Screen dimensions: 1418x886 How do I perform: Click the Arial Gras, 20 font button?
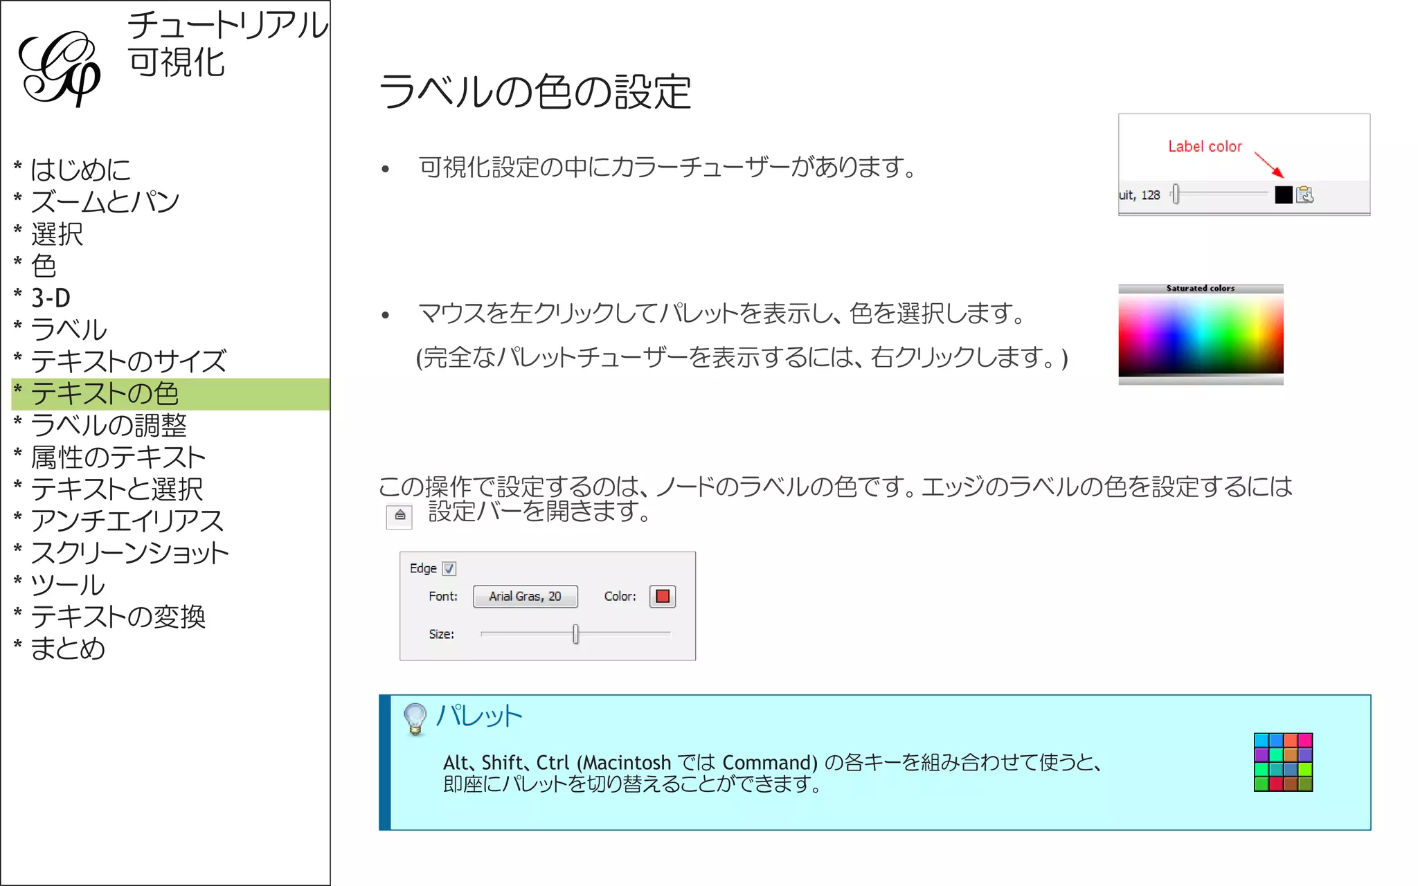pyautogui.click(x=525, y=597)
